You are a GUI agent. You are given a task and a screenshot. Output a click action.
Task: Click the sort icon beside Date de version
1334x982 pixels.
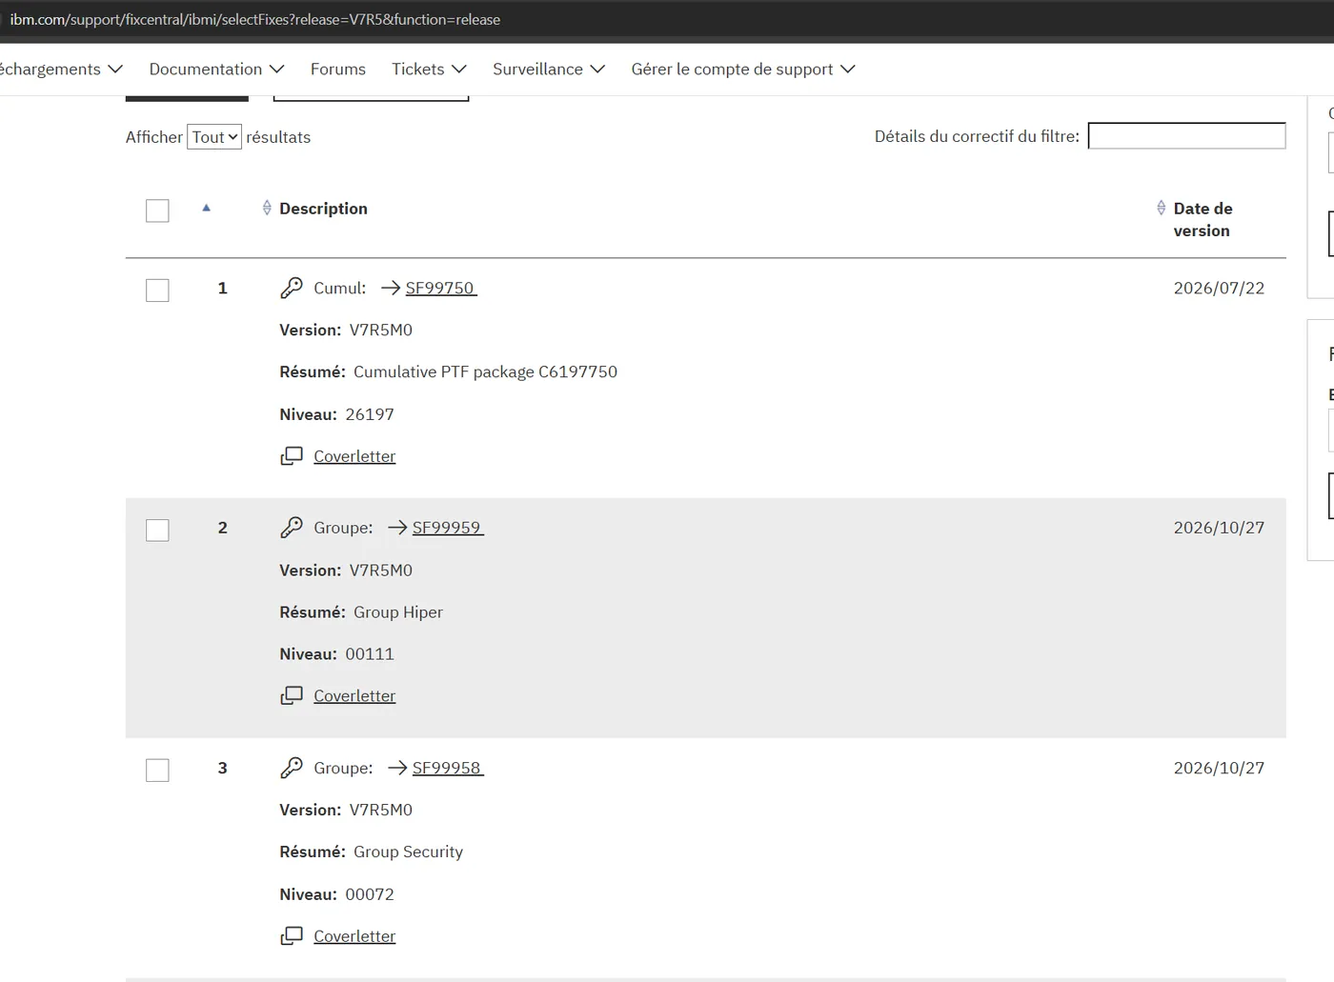click(x=1161, y=208)
